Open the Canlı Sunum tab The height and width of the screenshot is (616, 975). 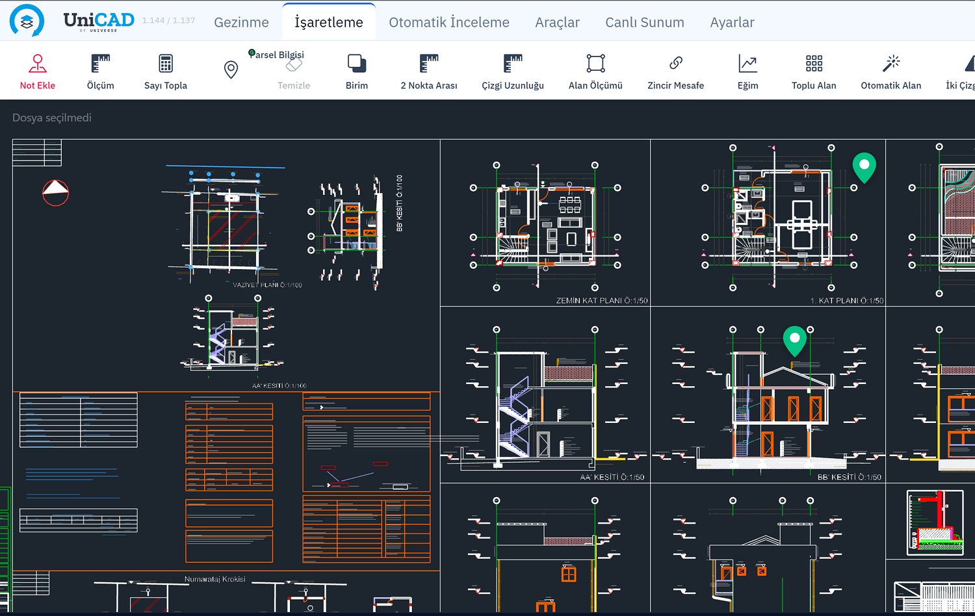645,22
